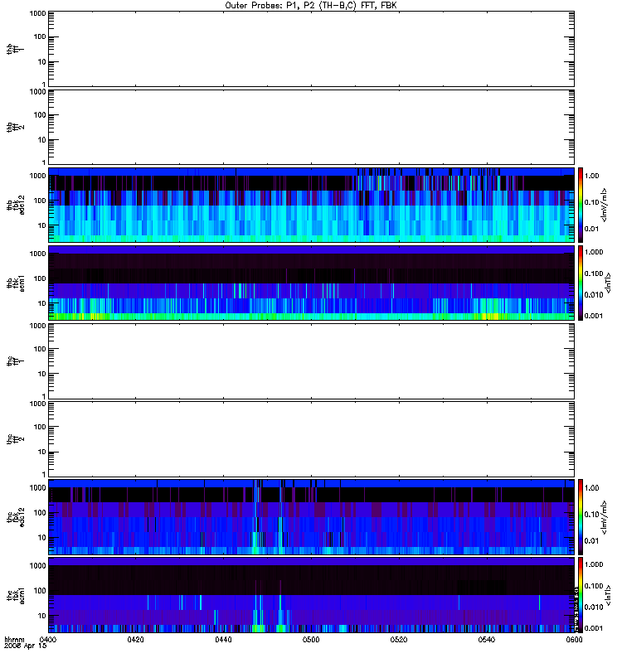Click the empty thb FFT 2 panel
Image resolution: width=622 pixels, height=663 pixels.
point(312,127)
